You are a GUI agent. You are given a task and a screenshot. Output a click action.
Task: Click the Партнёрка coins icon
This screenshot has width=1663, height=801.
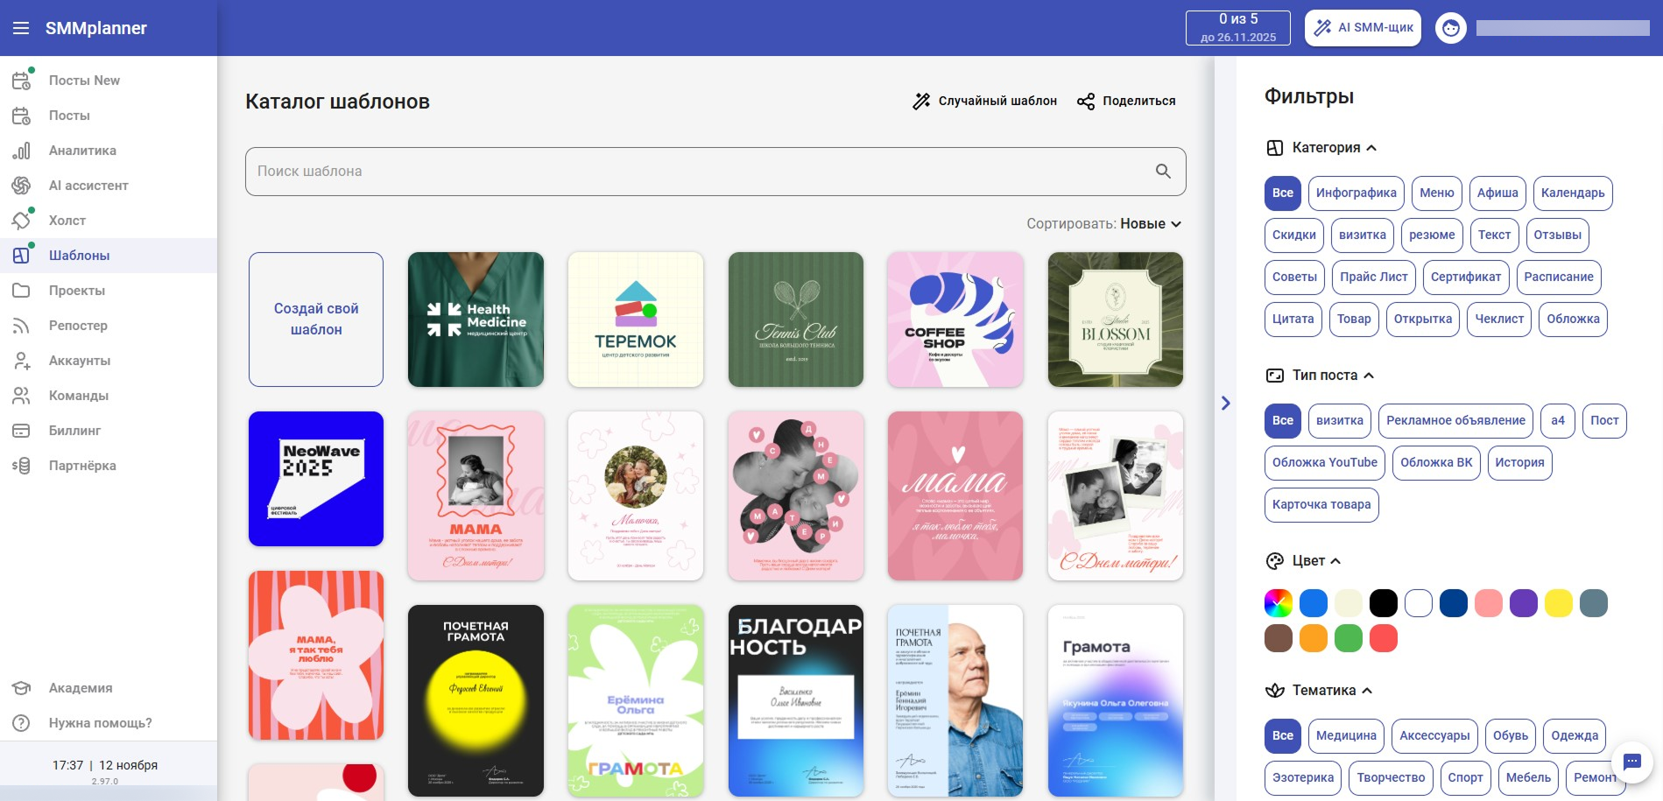click(x=21, y=466)
